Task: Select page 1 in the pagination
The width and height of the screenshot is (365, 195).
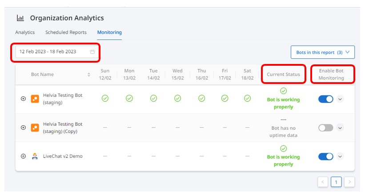Action: point(336,182)
